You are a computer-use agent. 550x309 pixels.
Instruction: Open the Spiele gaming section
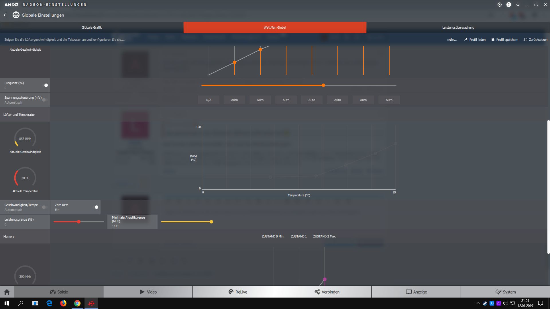point(59,292)
